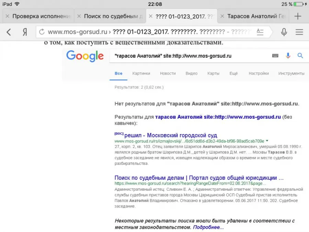Screen dimensions: 309x232
Task: Open reader mode icon in address bar
Action: pyautogui.click(x=260, y=32)
